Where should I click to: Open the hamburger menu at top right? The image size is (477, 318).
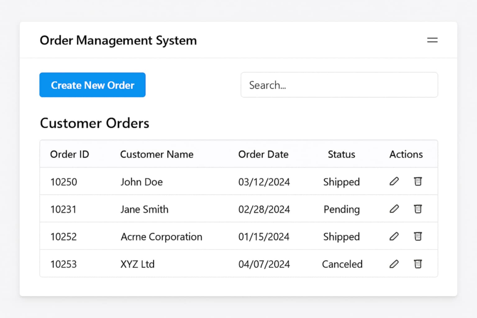(432, 40)
